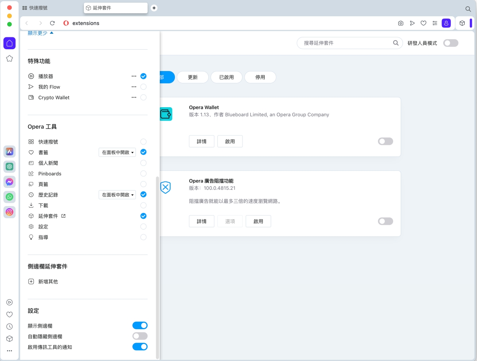Open bookmarks heart icon at sidebar bottom
The width and height of the screenshot is (477, 361).
10,315
